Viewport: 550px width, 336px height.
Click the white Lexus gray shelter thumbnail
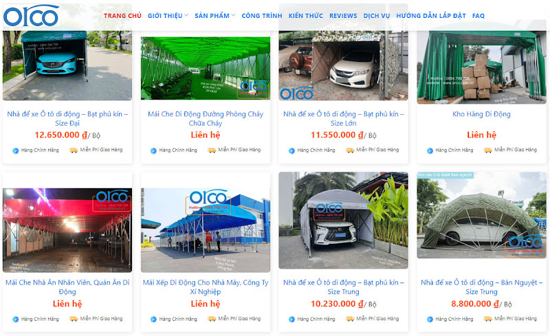click(343, 221)
